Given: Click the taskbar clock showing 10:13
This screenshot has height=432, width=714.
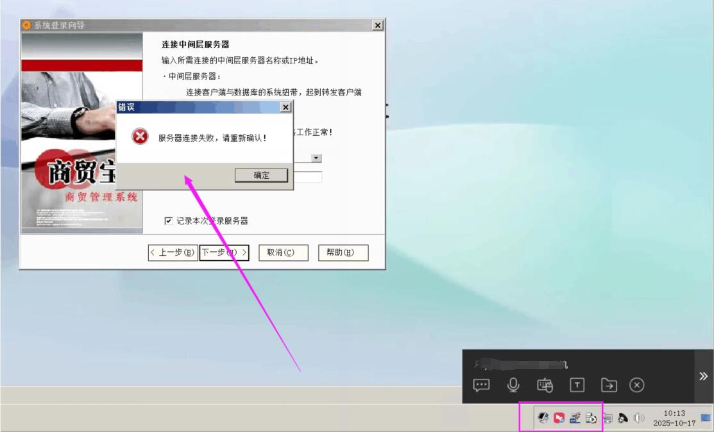Looking at the screenshot, I should click(674, 419).
